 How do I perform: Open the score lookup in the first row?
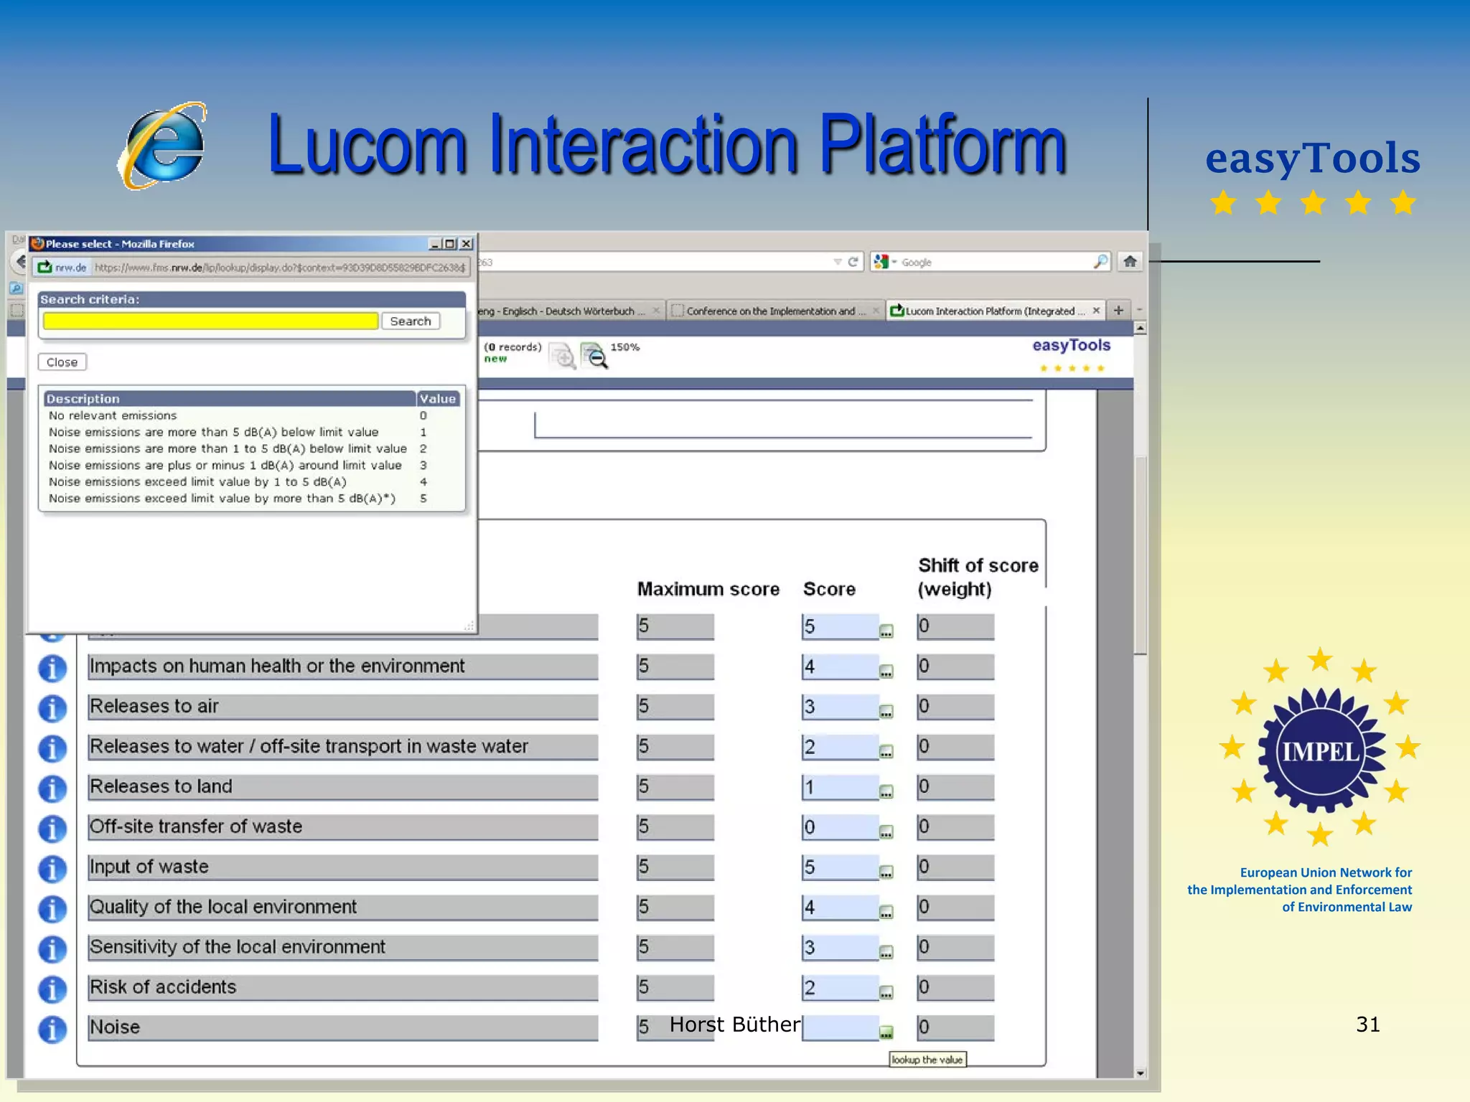(x=886, y=631)
